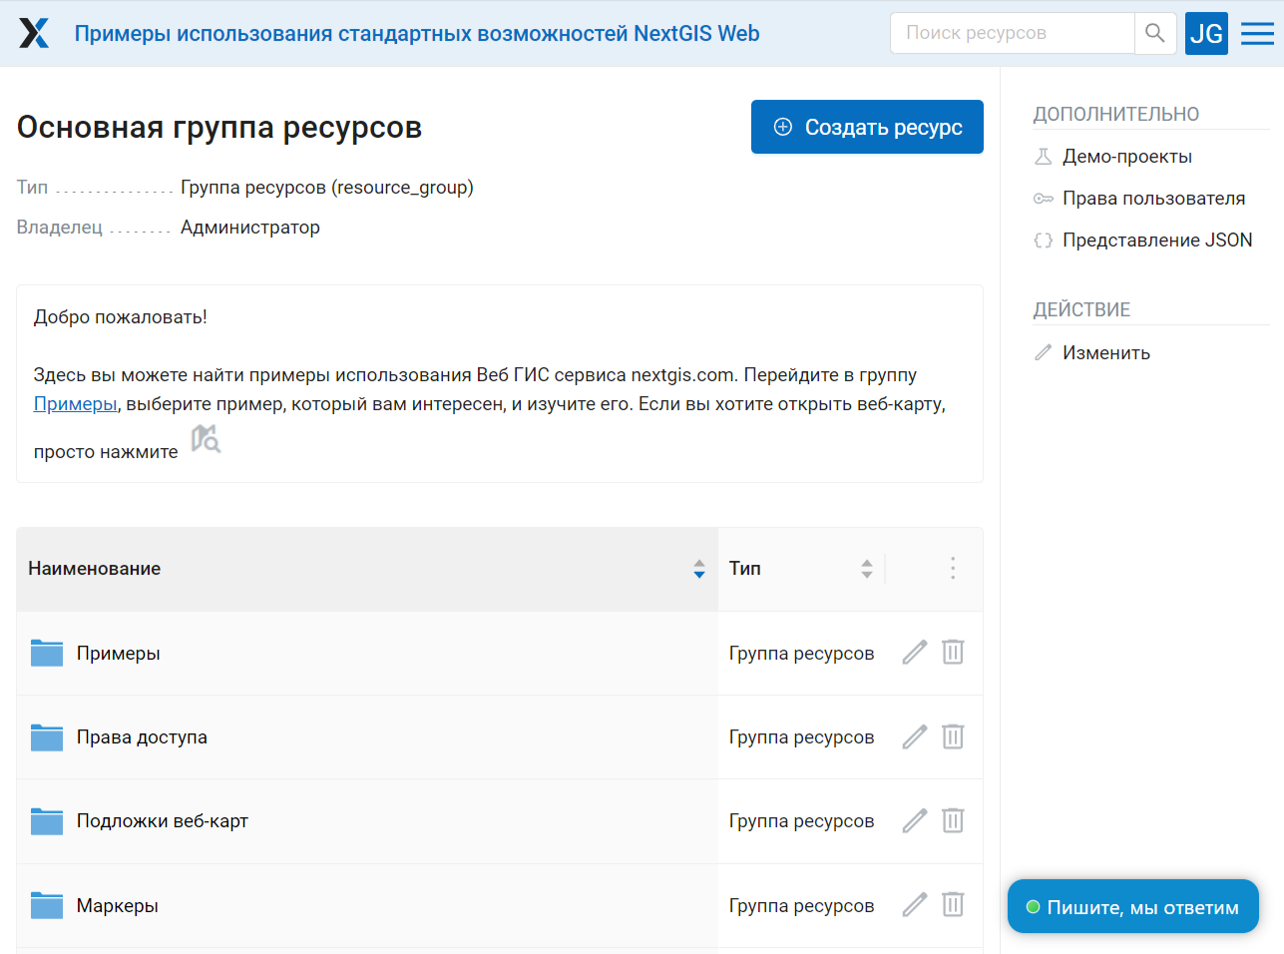Open Демо-проекты in the sidebar

click(x=1127, y=157)
